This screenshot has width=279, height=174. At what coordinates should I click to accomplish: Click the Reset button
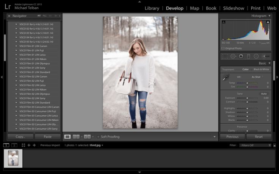pyautogui.click(x=259, y=137)
